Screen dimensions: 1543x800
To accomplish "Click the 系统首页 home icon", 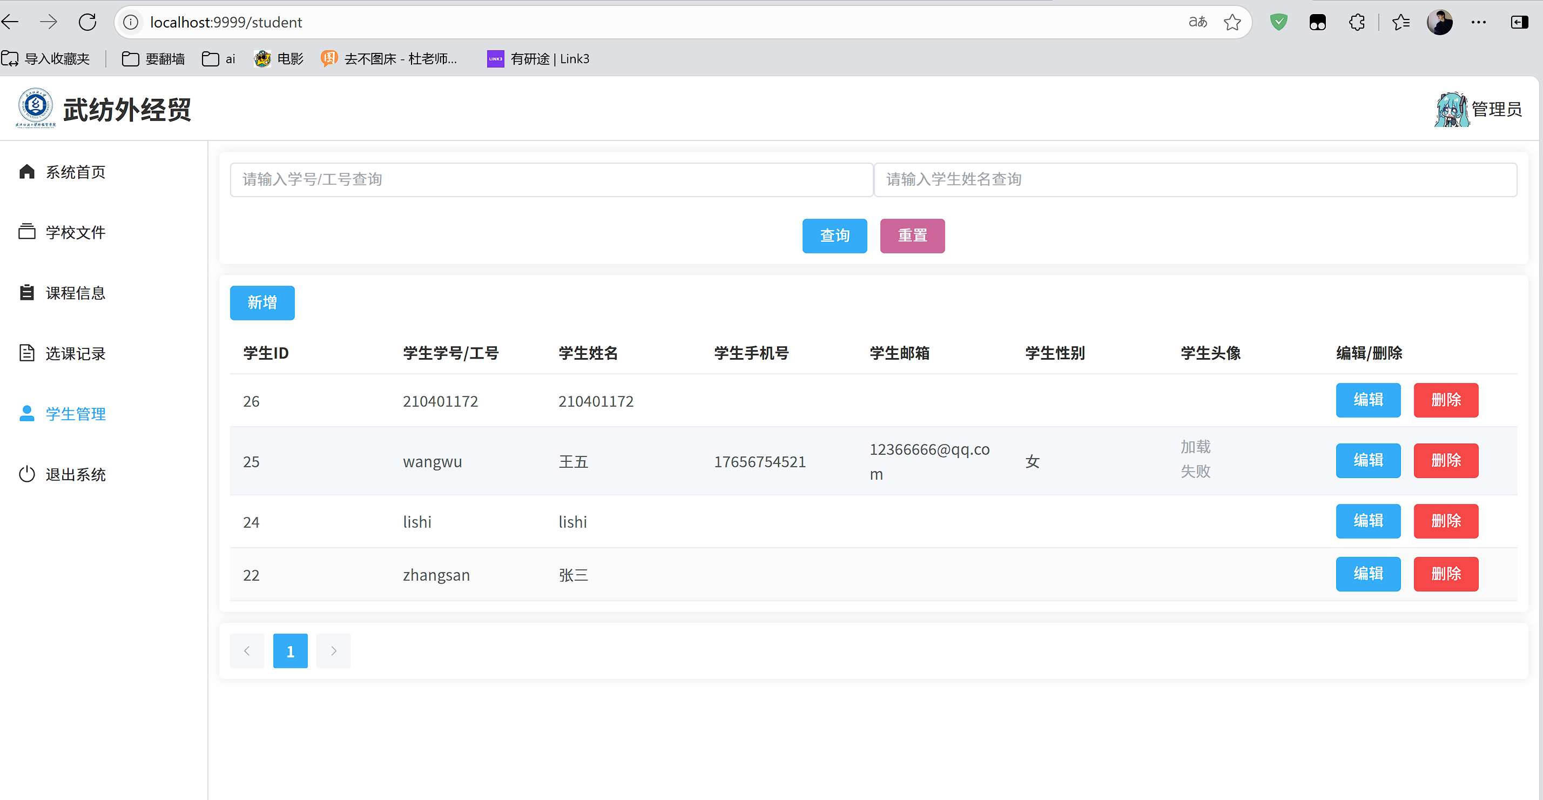I will coord(27,171).
